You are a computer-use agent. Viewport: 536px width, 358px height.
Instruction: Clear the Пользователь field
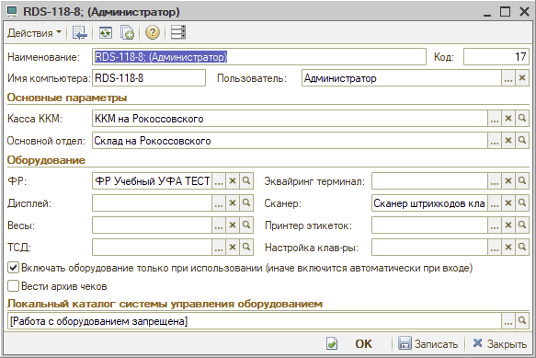point(522,78)
